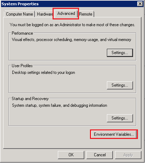The height and width of the screenshot is (163, 145).
Task: Open User Profiles Settings button
Action: coord(120,85)
